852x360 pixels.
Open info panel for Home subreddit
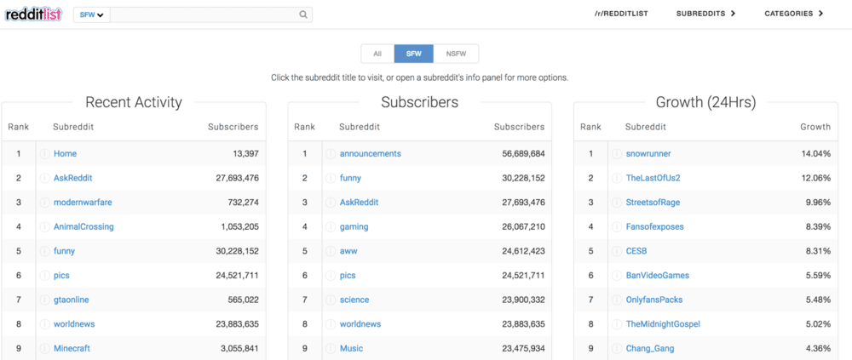pos(45,154)
